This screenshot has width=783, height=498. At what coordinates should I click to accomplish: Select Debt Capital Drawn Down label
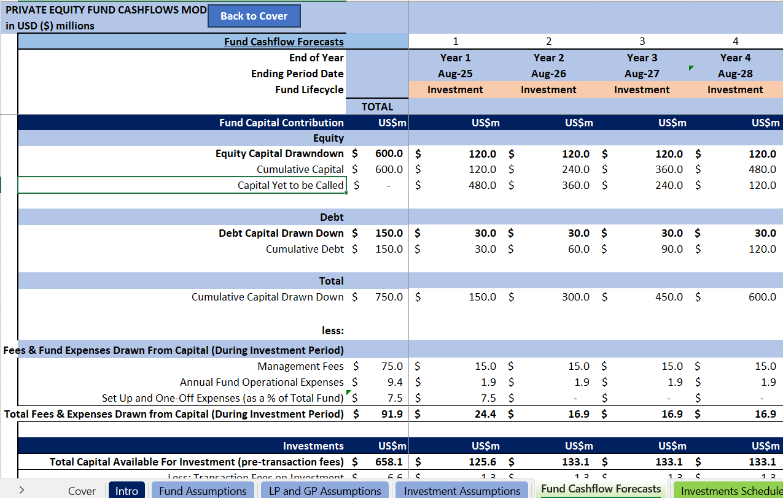(x=281, y=233)
